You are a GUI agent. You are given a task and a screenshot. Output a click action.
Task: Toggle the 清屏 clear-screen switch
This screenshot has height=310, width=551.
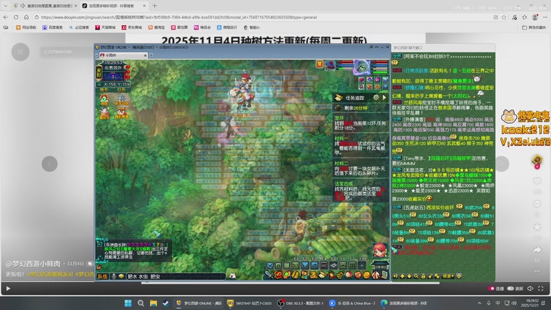point(510,289)
